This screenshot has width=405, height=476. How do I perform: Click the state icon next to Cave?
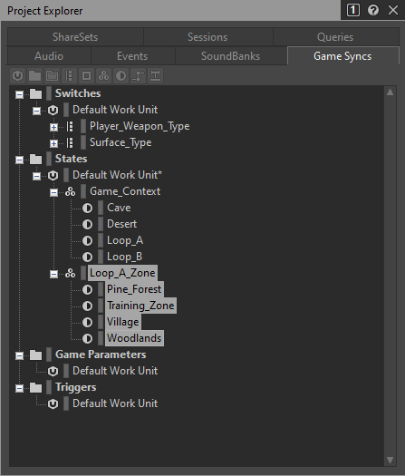click(87, 208)
